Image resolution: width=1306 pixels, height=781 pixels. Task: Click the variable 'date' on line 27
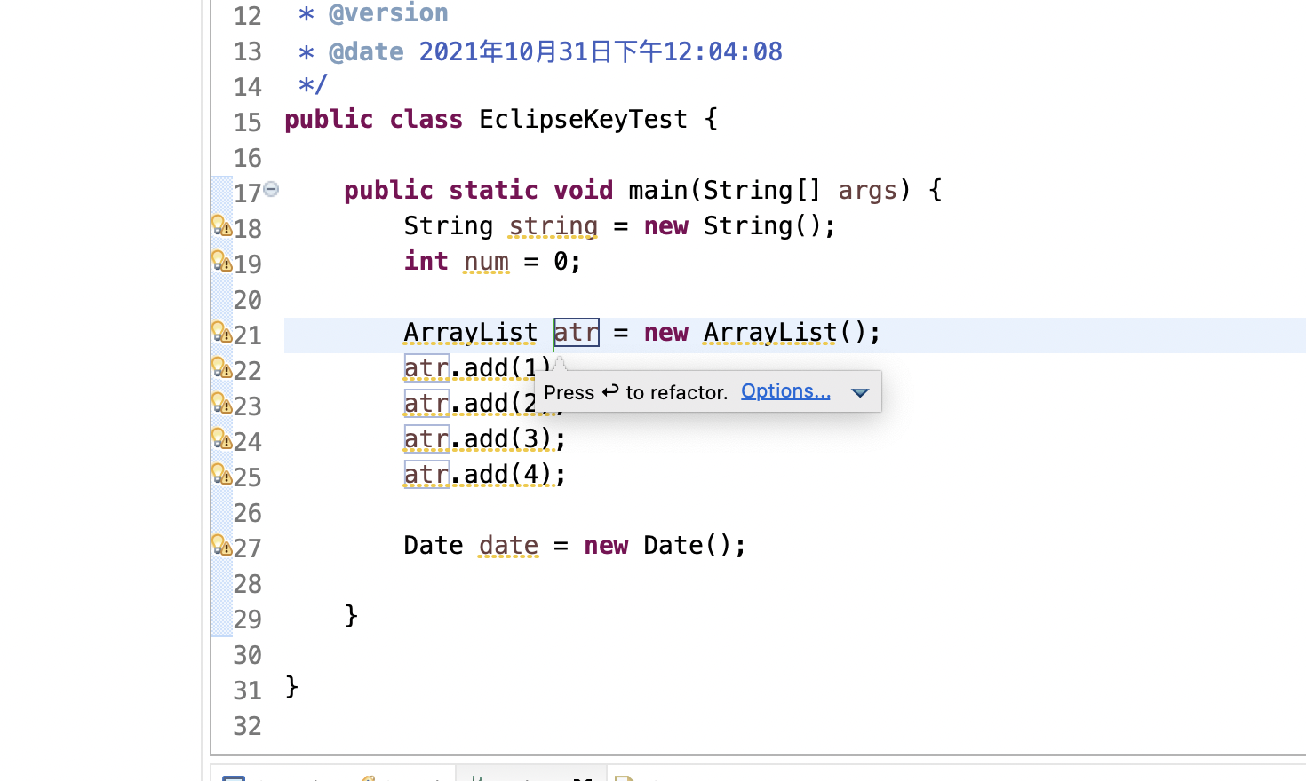click(508, 546)
